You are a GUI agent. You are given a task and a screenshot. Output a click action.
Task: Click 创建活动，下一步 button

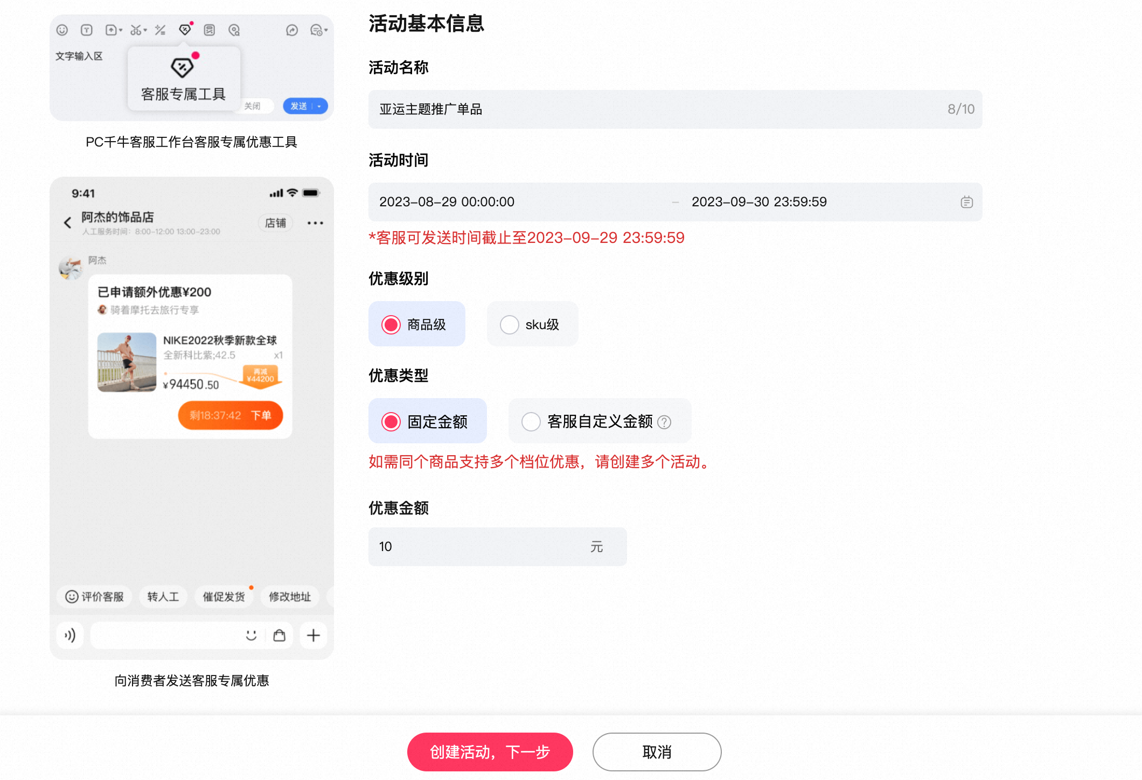point(490,752)
